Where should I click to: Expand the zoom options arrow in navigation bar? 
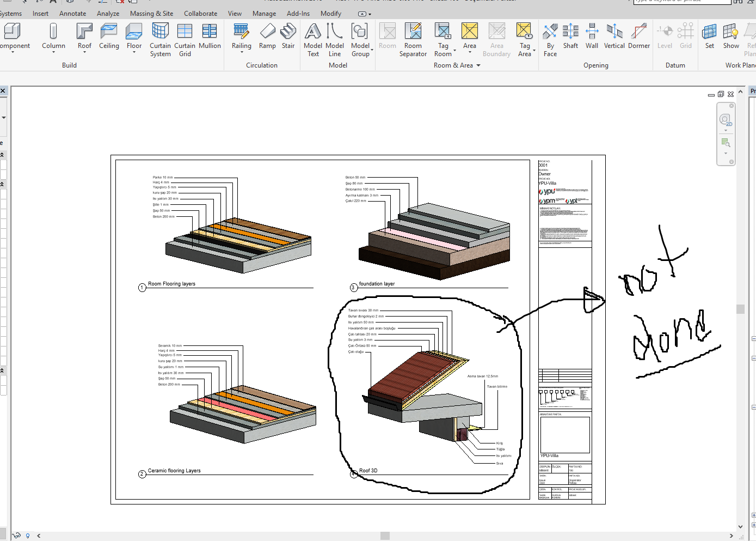point(726,153)
